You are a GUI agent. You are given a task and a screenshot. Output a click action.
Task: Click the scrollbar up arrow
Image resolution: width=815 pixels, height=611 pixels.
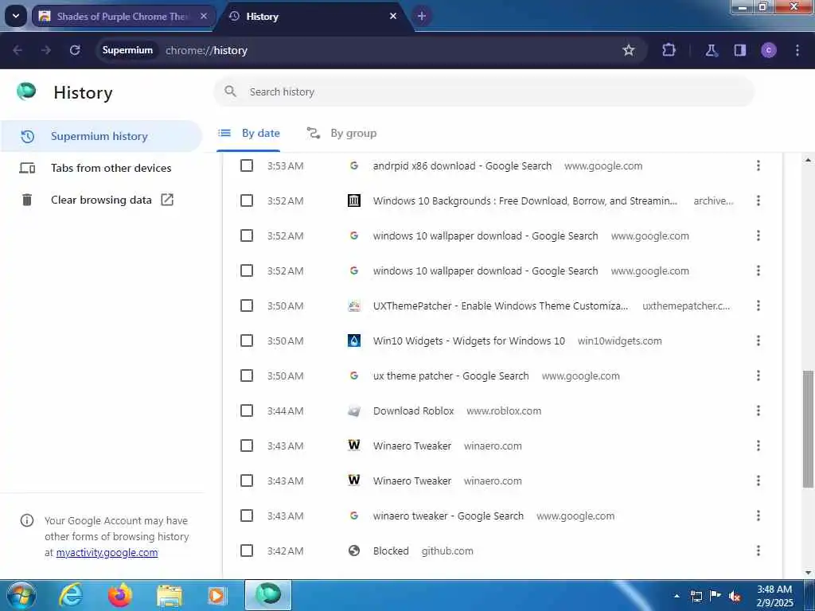click(808, 160)
